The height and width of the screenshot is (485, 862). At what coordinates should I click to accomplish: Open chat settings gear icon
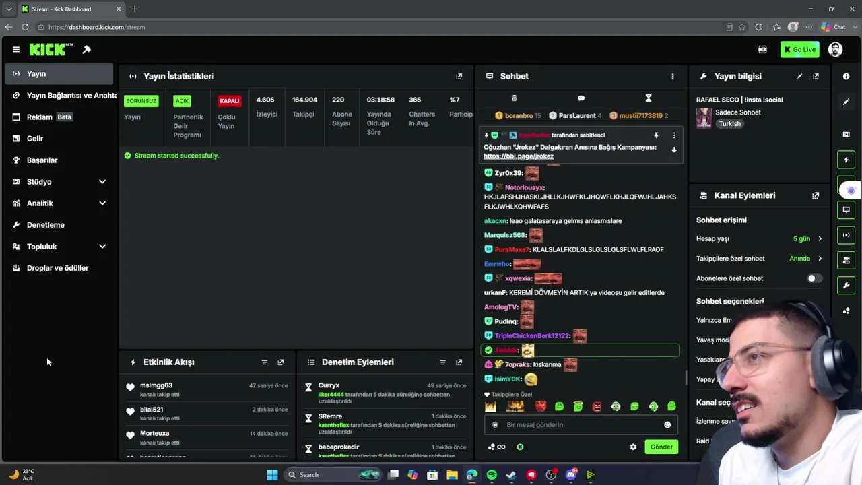(633, 447)
